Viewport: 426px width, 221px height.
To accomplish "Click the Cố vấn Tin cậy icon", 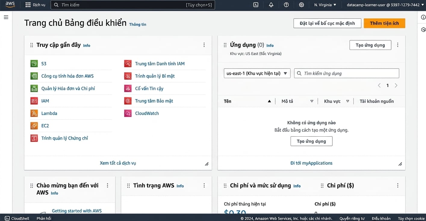I will 128,89.
